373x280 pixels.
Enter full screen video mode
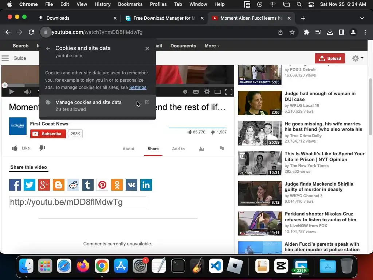(229, 92)
